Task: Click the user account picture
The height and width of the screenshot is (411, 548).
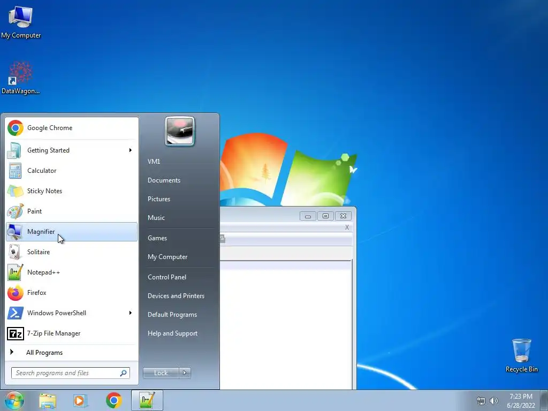Action: (180, 131)
